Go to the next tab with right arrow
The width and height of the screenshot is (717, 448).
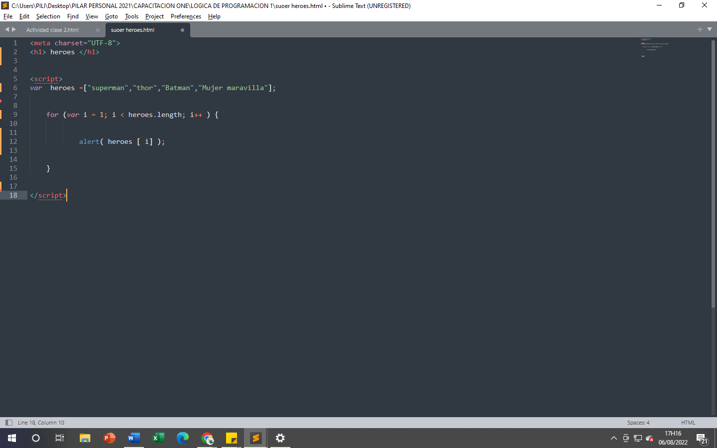click(14, 29)
